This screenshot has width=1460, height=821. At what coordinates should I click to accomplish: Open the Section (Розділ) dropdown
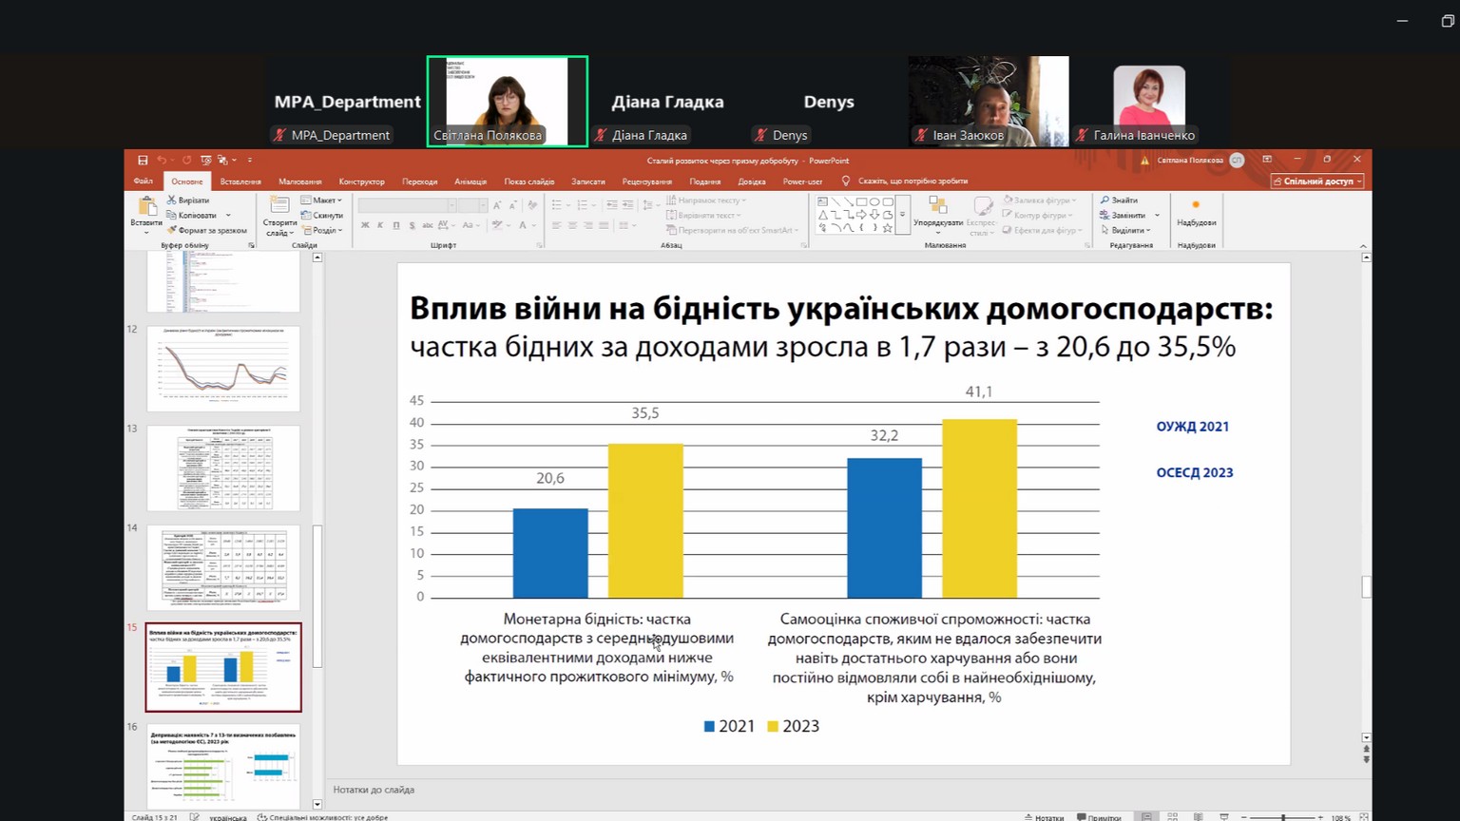pyautogui.click(x=322, y=231)
